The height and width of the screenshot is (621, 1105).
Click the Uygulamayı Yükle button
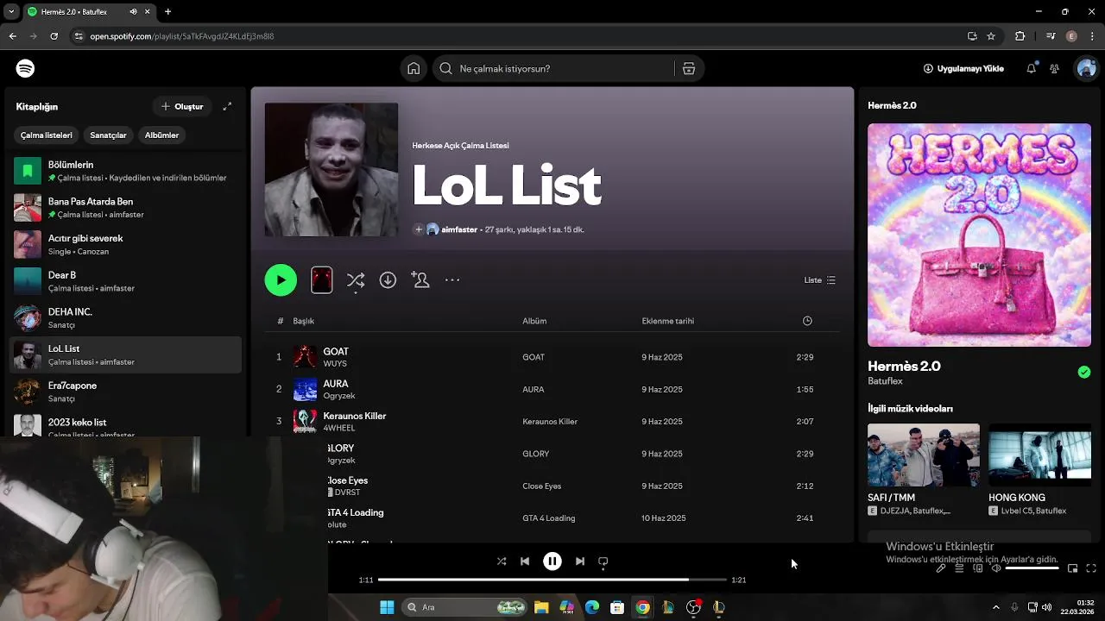point(963,68)
